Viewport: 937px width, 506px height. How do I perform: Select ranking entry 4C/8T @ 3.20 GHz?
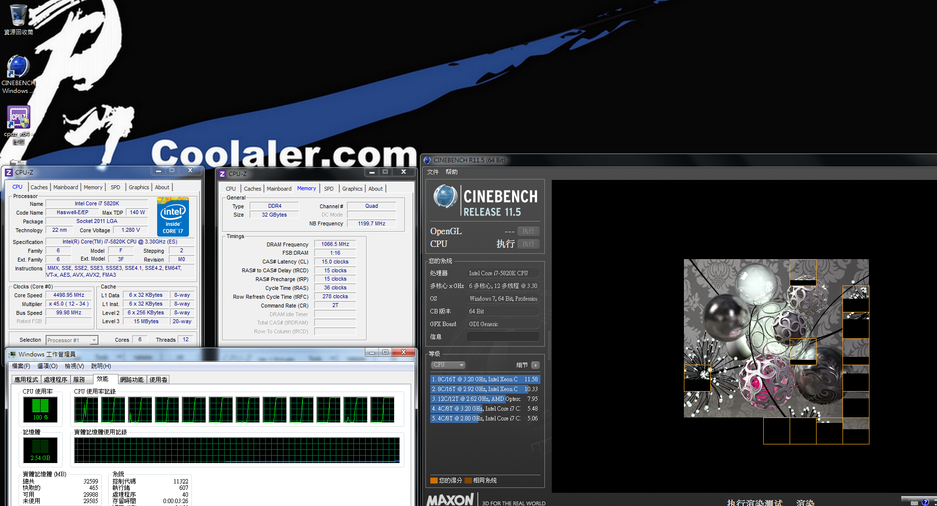[485, 409]
